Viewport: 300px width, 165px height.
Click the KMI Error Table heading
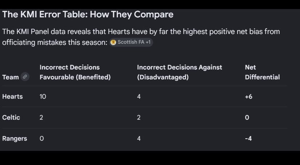(88, 14)
